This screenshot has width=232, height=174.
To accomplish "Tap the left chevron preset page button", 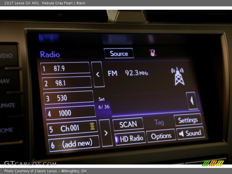I will [x=98, y=74].
